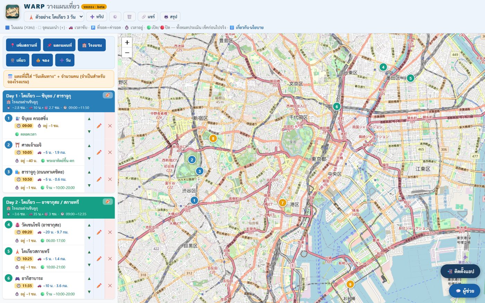Edit Day 2 header with pencil icon
485x303 pixels.
(107, 202)
